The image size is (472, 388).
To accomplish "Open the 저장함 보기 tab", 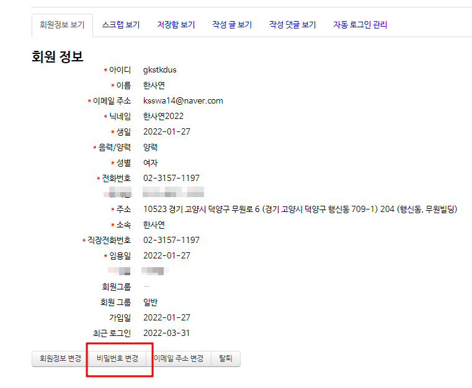I will pos(176,25).
